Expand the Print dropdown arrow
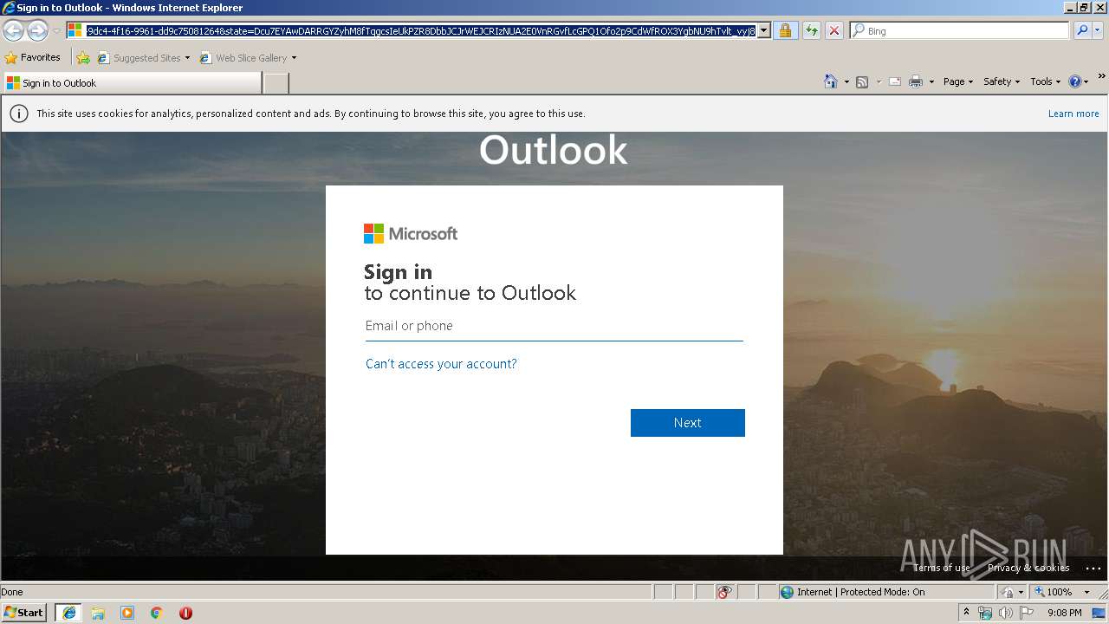Viewport: 1109px width, 624px height. coord(931,82)
